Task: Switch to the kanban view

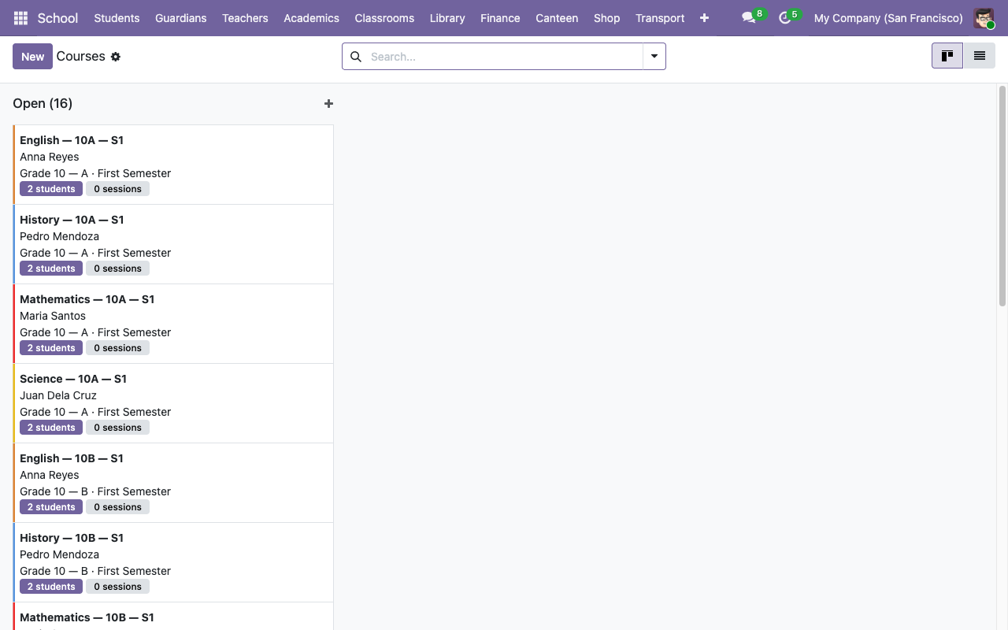Action: [947, 56]
